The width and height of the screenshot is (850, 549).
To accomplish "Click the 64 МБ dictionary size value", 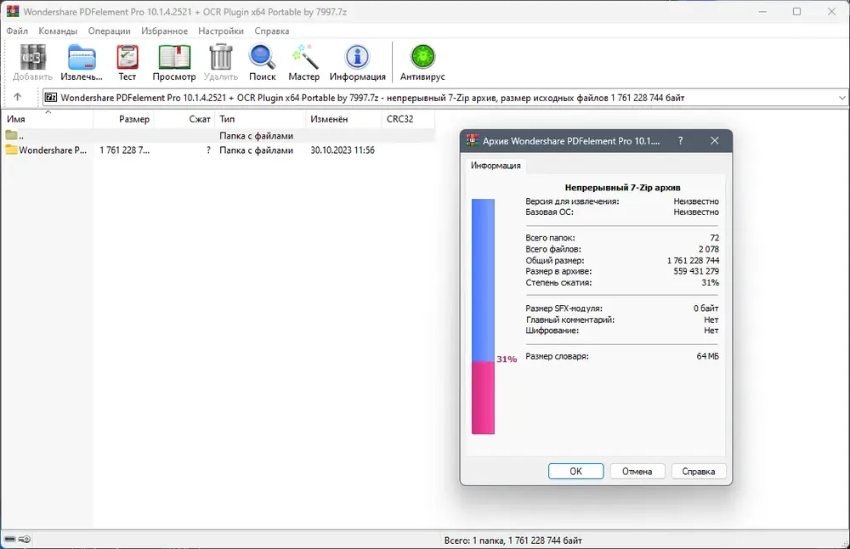I will 707,356.
